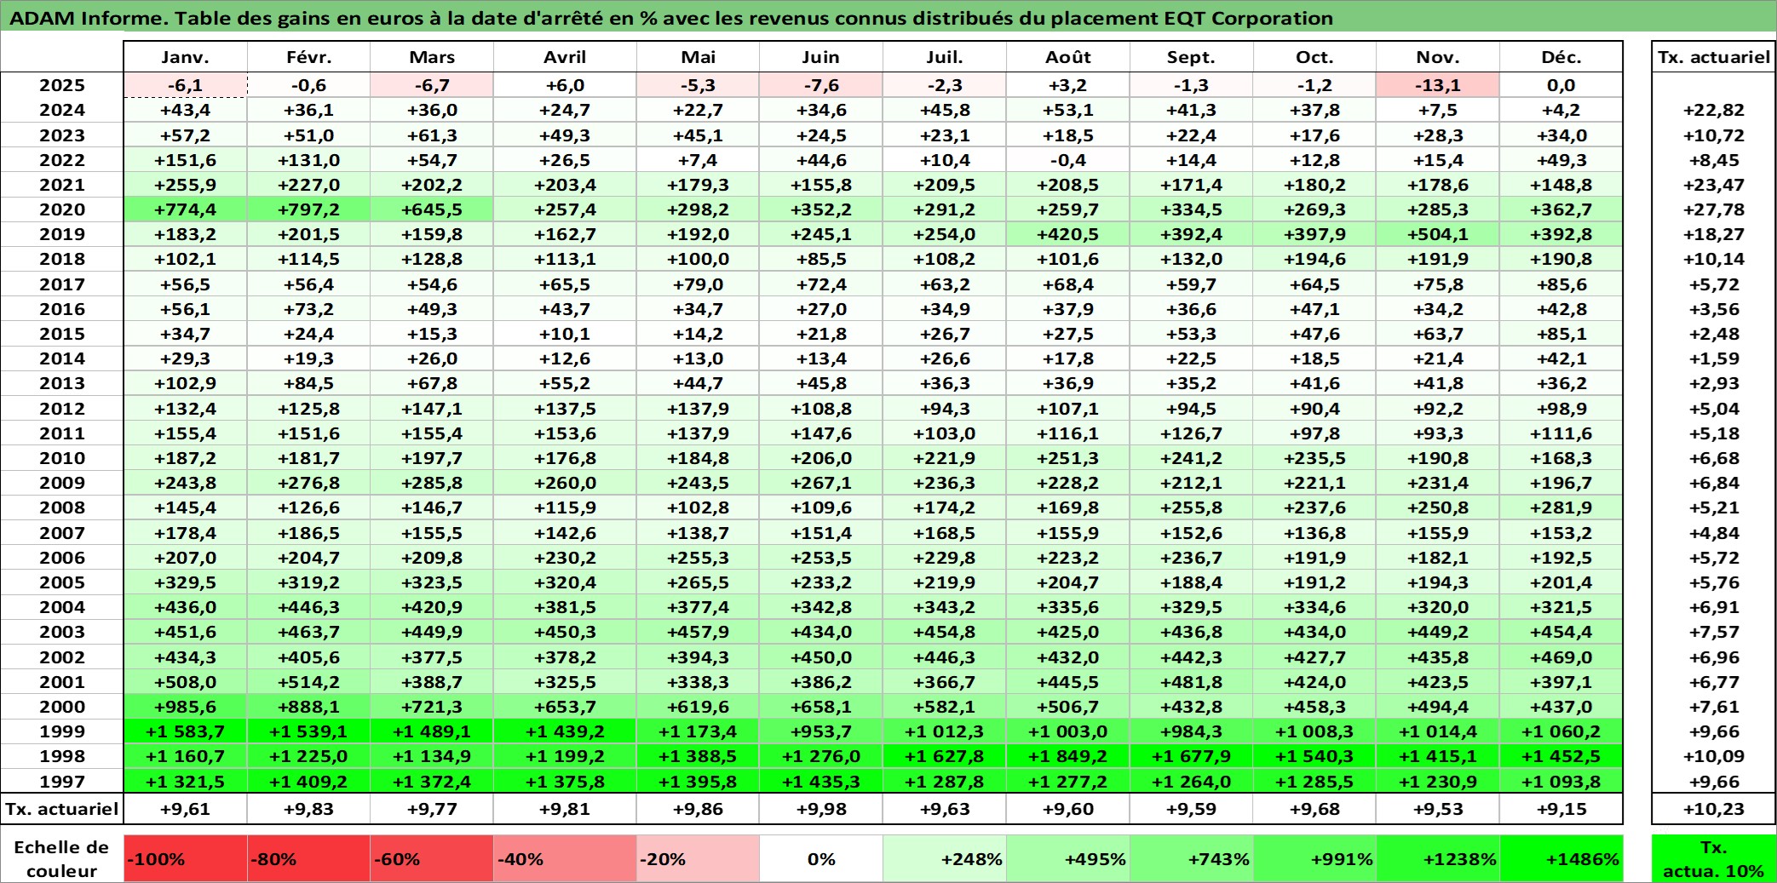Select the +645,5 cell for Mars 2020
This screenshot has height=883, width=1777.
[x=432, y=209]
